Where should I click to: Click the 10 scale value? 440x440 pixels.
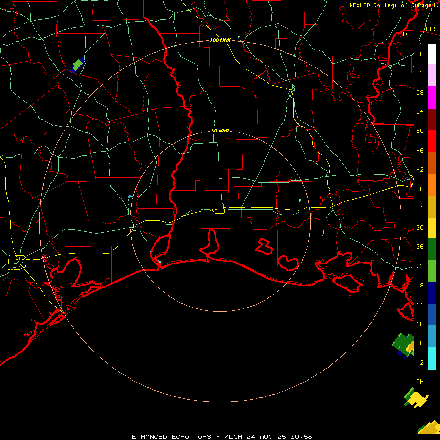[420, 324]
